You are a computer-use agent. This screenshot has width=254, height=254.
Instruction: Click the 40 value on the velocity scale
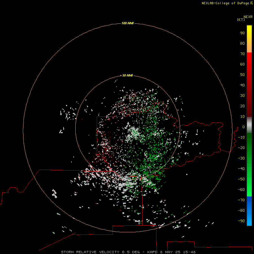coord(242,85)
